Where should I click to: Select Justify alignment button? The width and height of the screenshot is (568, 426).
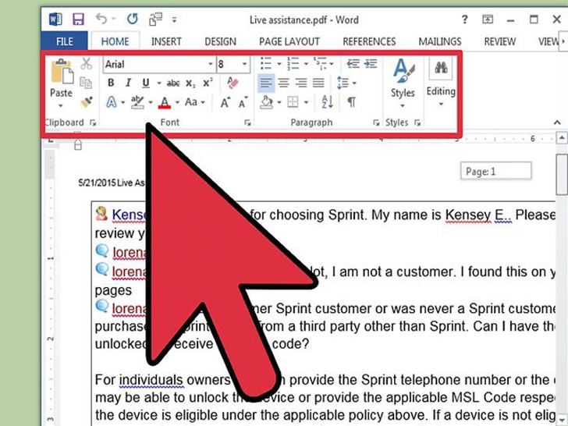[318, 83]
